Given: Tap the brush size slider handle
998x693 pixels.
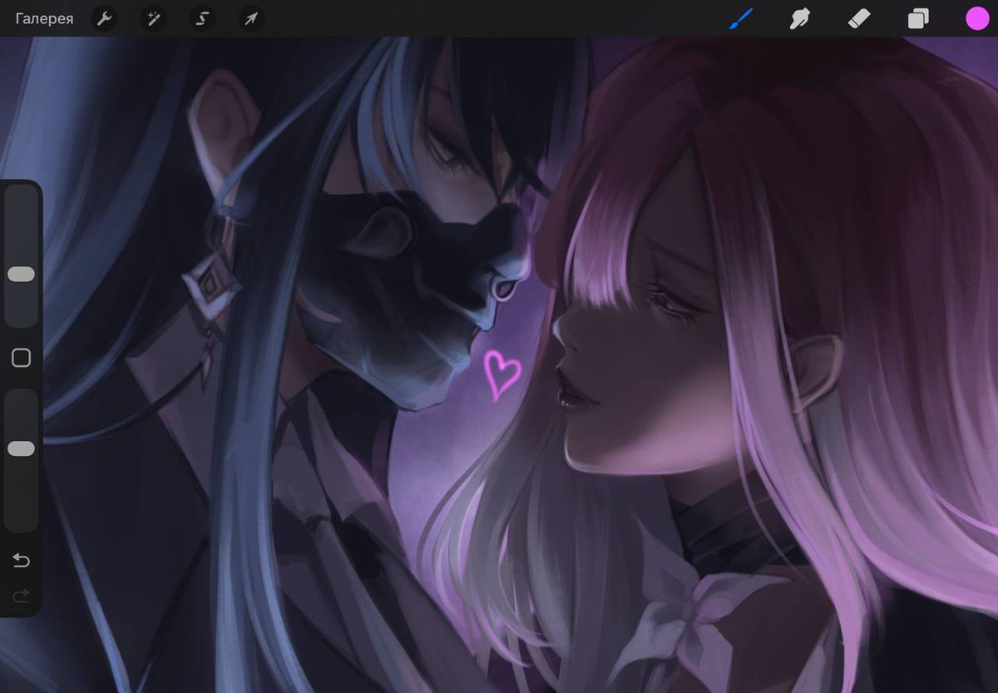Looking at the screenshot, I should click(21, 274).
